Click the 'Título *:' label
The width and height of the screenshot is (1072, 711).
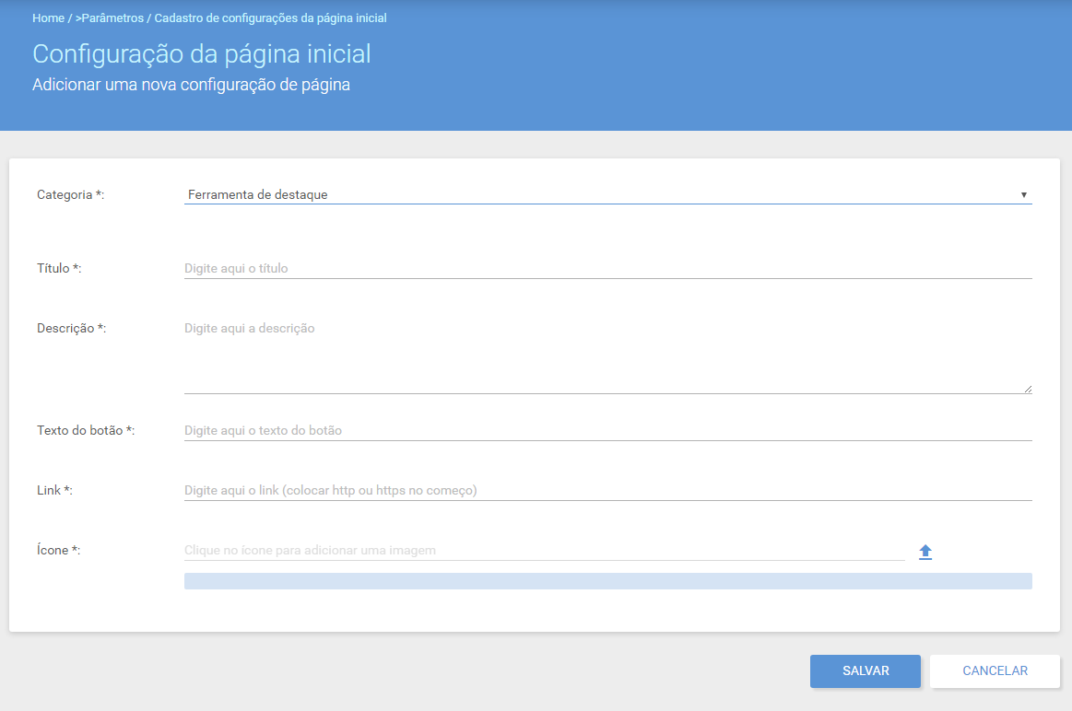point(59,268)
